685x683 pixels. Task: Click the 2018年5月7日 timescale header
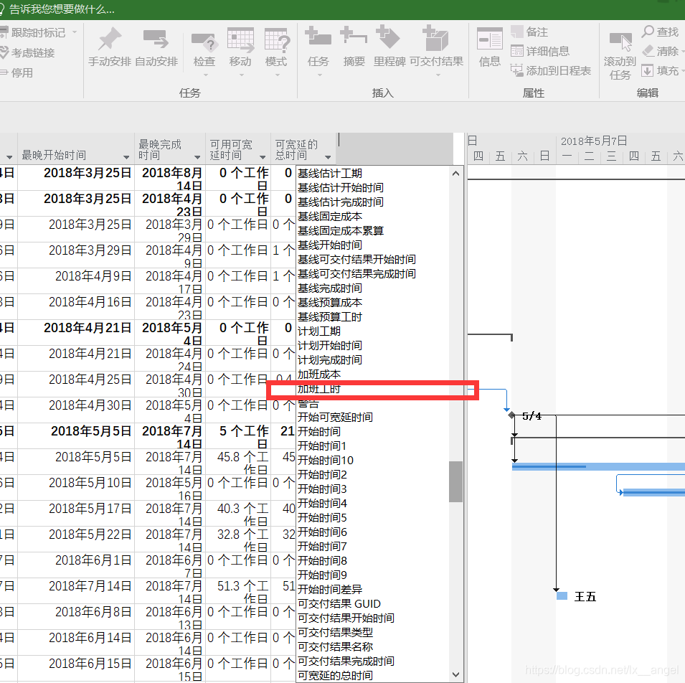click(594, 141)
